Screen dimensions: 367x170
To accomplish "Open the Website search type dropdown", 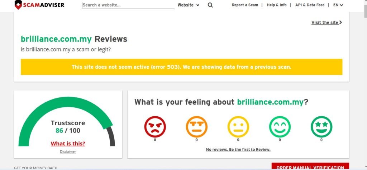I will click(x=189, y=5).
